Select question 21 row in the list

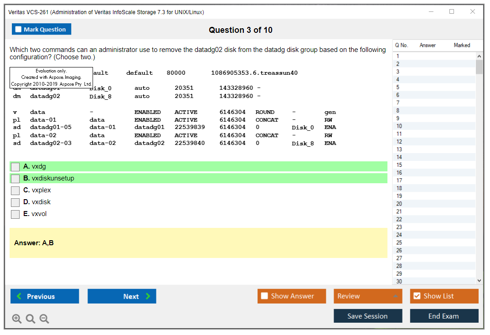pyautogui.click(x=400, y=211)
